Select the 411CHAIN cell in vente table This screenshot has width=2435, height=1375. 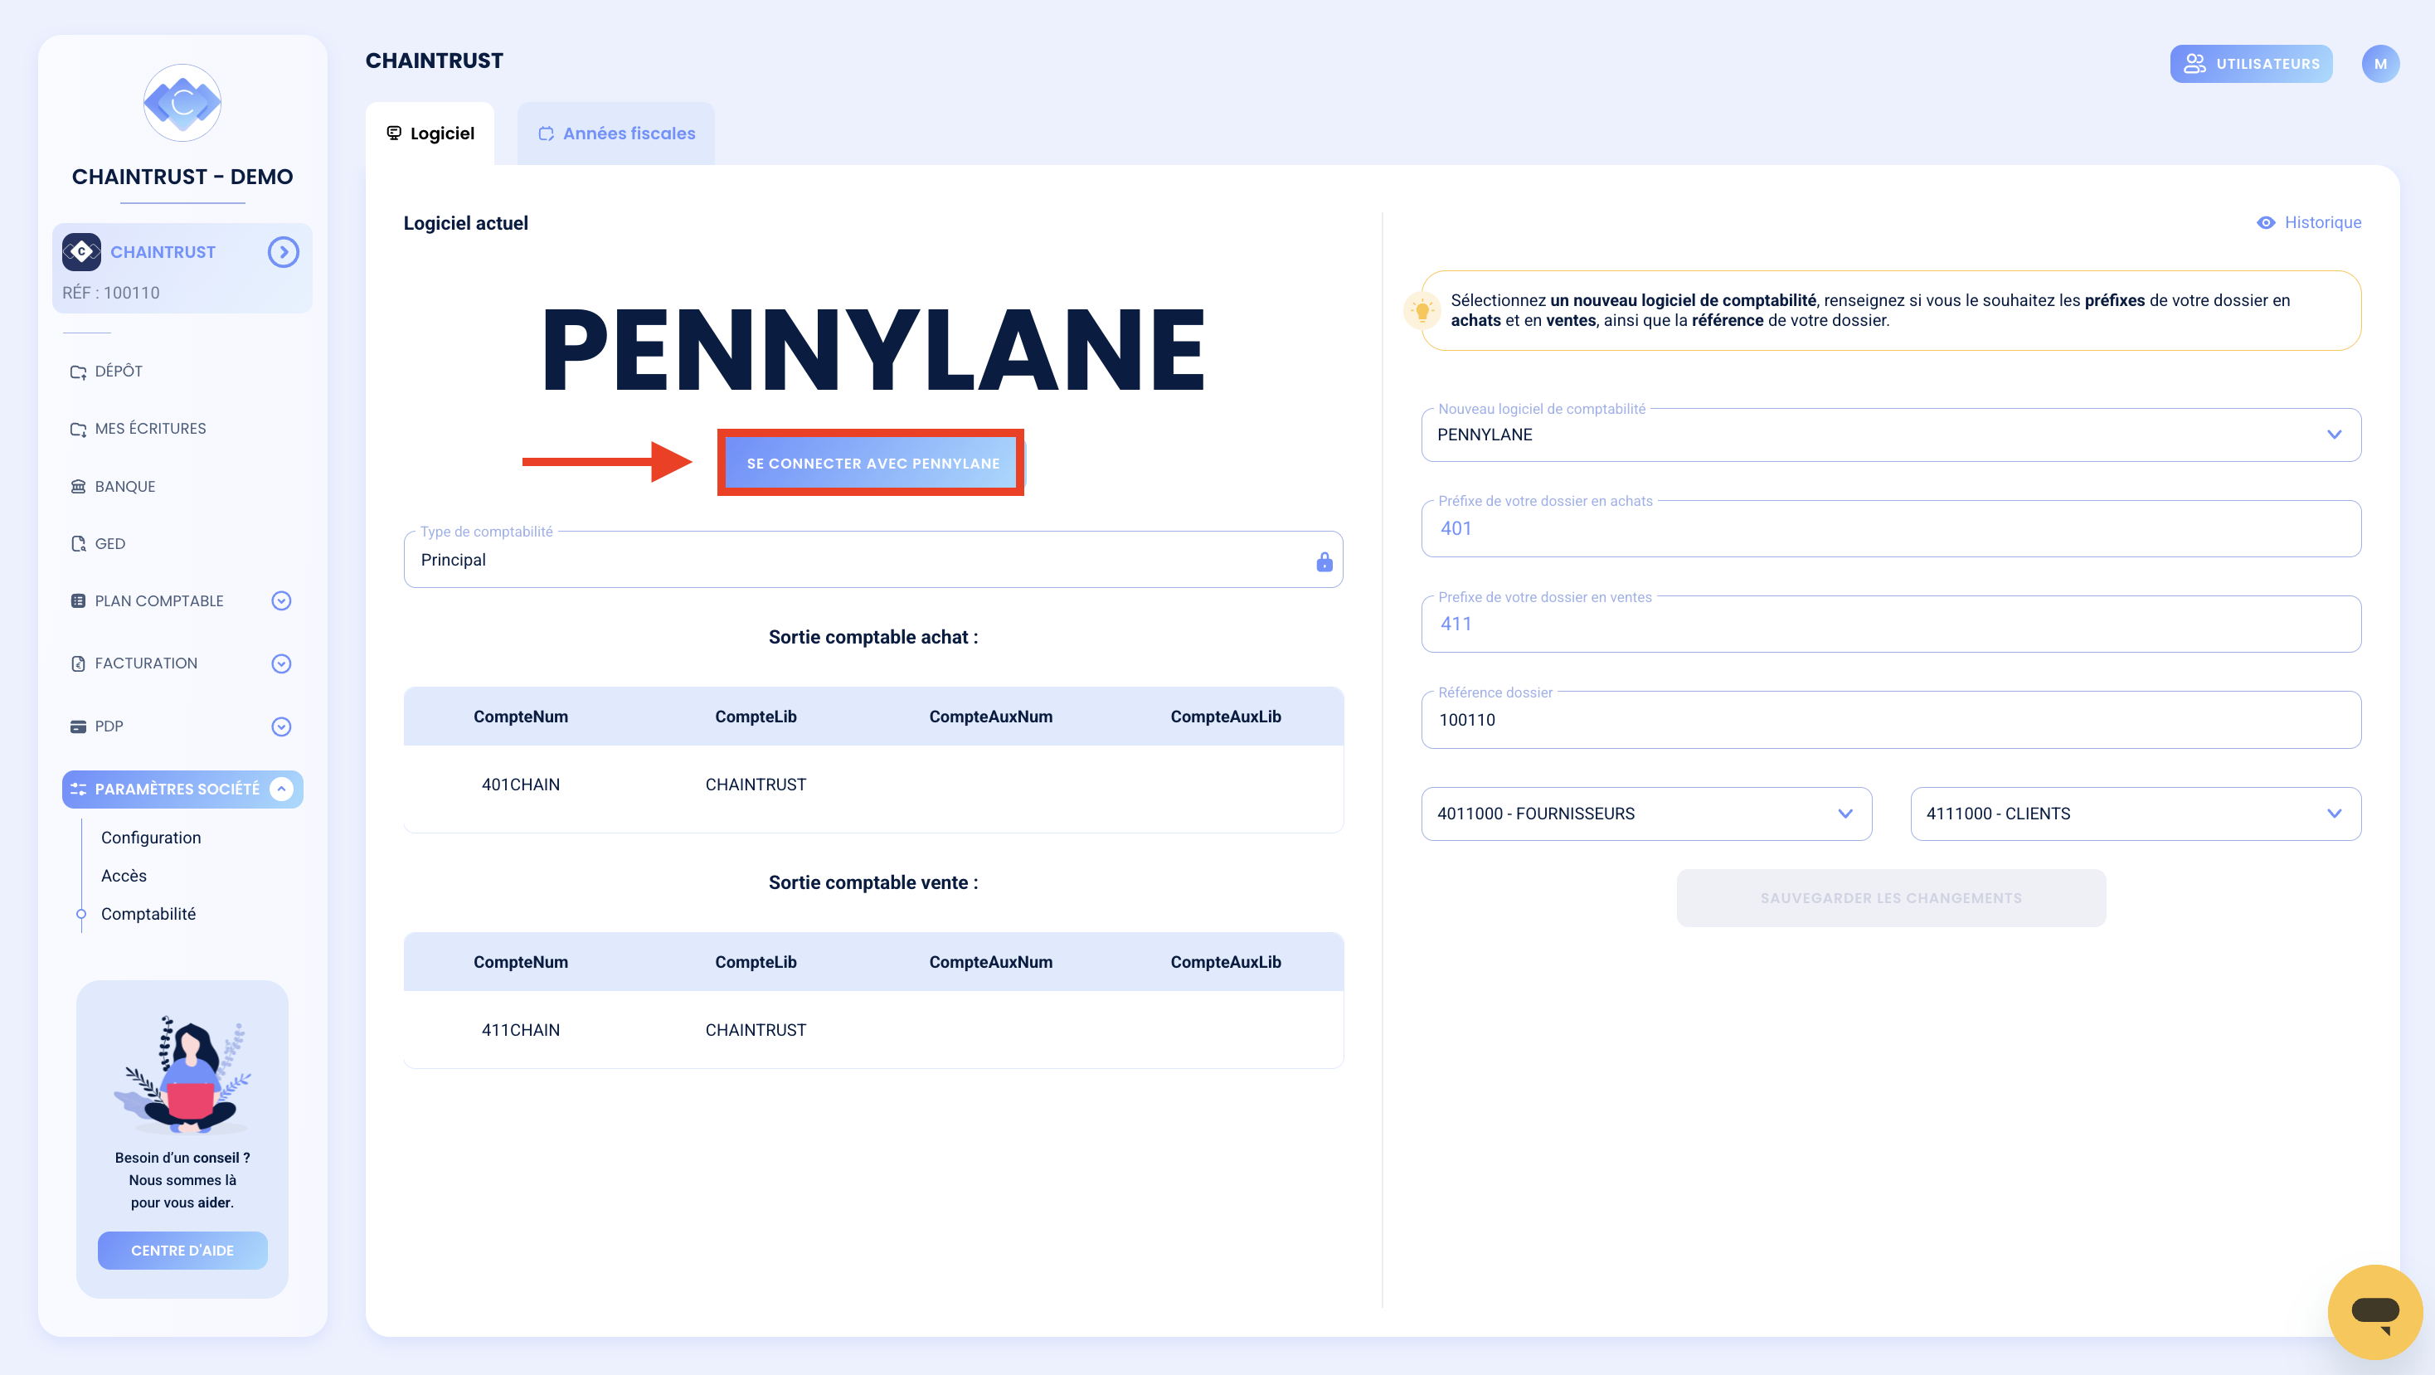tap(521, 1030)
